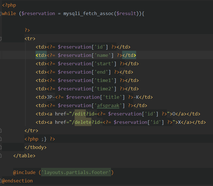The width and height of the screenshot is (213, 186).
Task: Collapse the while loop fold marker
Action: click(1, 14)
